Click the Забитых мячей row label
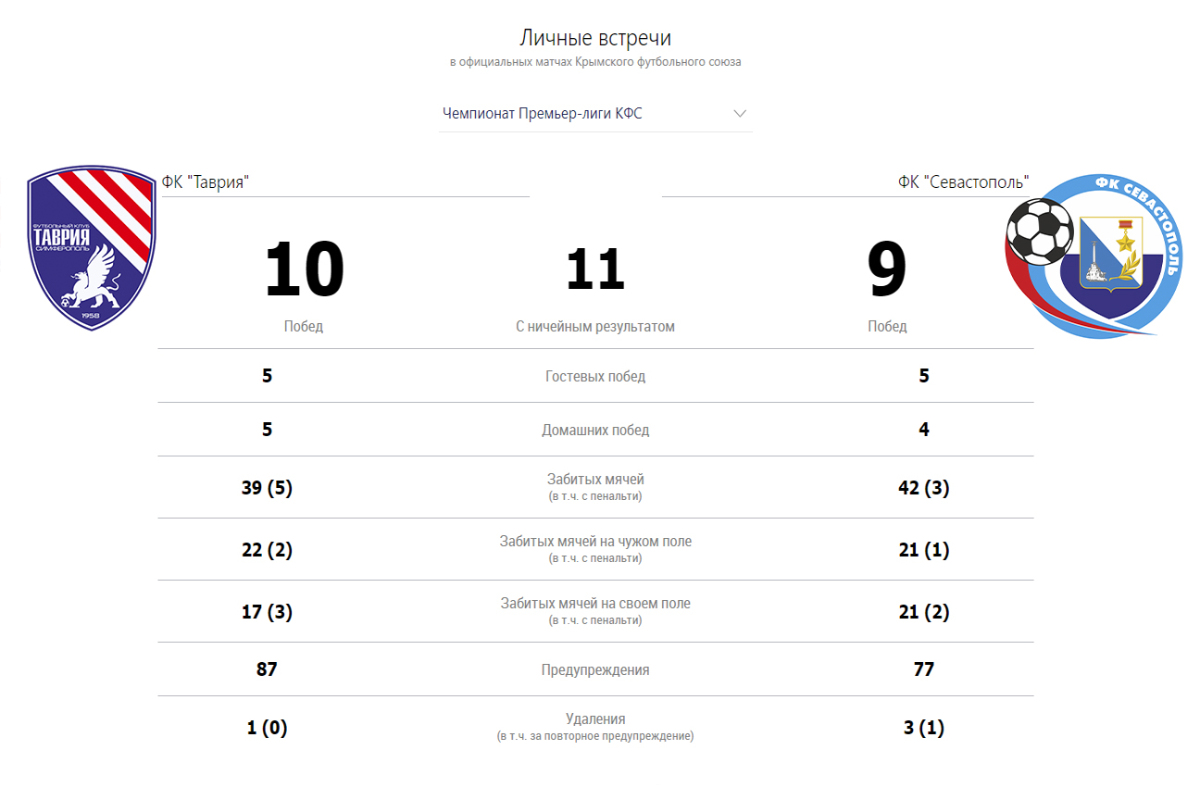 (x=595, y=480)
